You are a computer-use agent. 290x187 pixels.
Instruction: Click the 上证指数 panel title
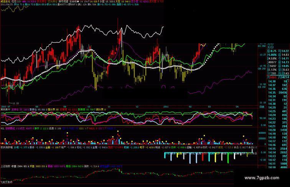pyautogui.click(x=5, y=166)
